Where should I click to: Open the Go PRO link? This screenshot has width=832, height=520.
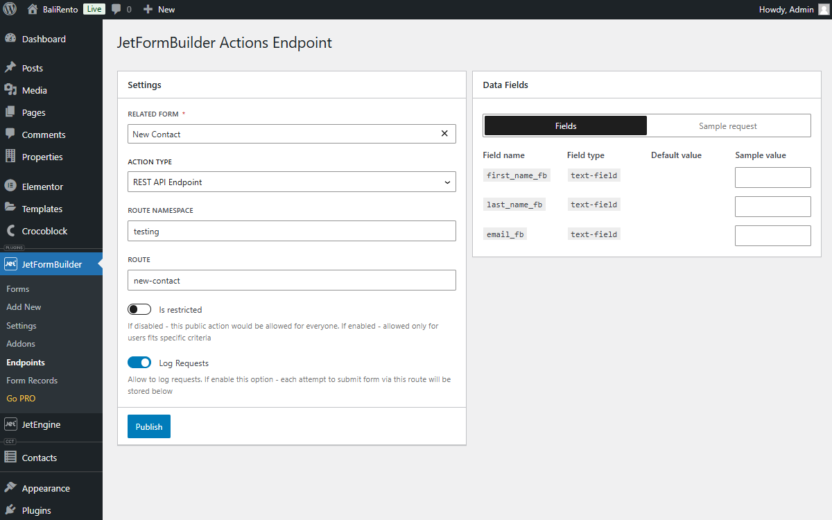pos(19,398)
